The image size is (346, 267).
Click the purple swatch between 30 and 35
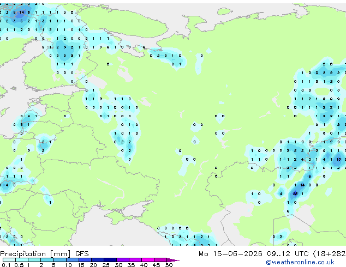[x=123, y=260]
